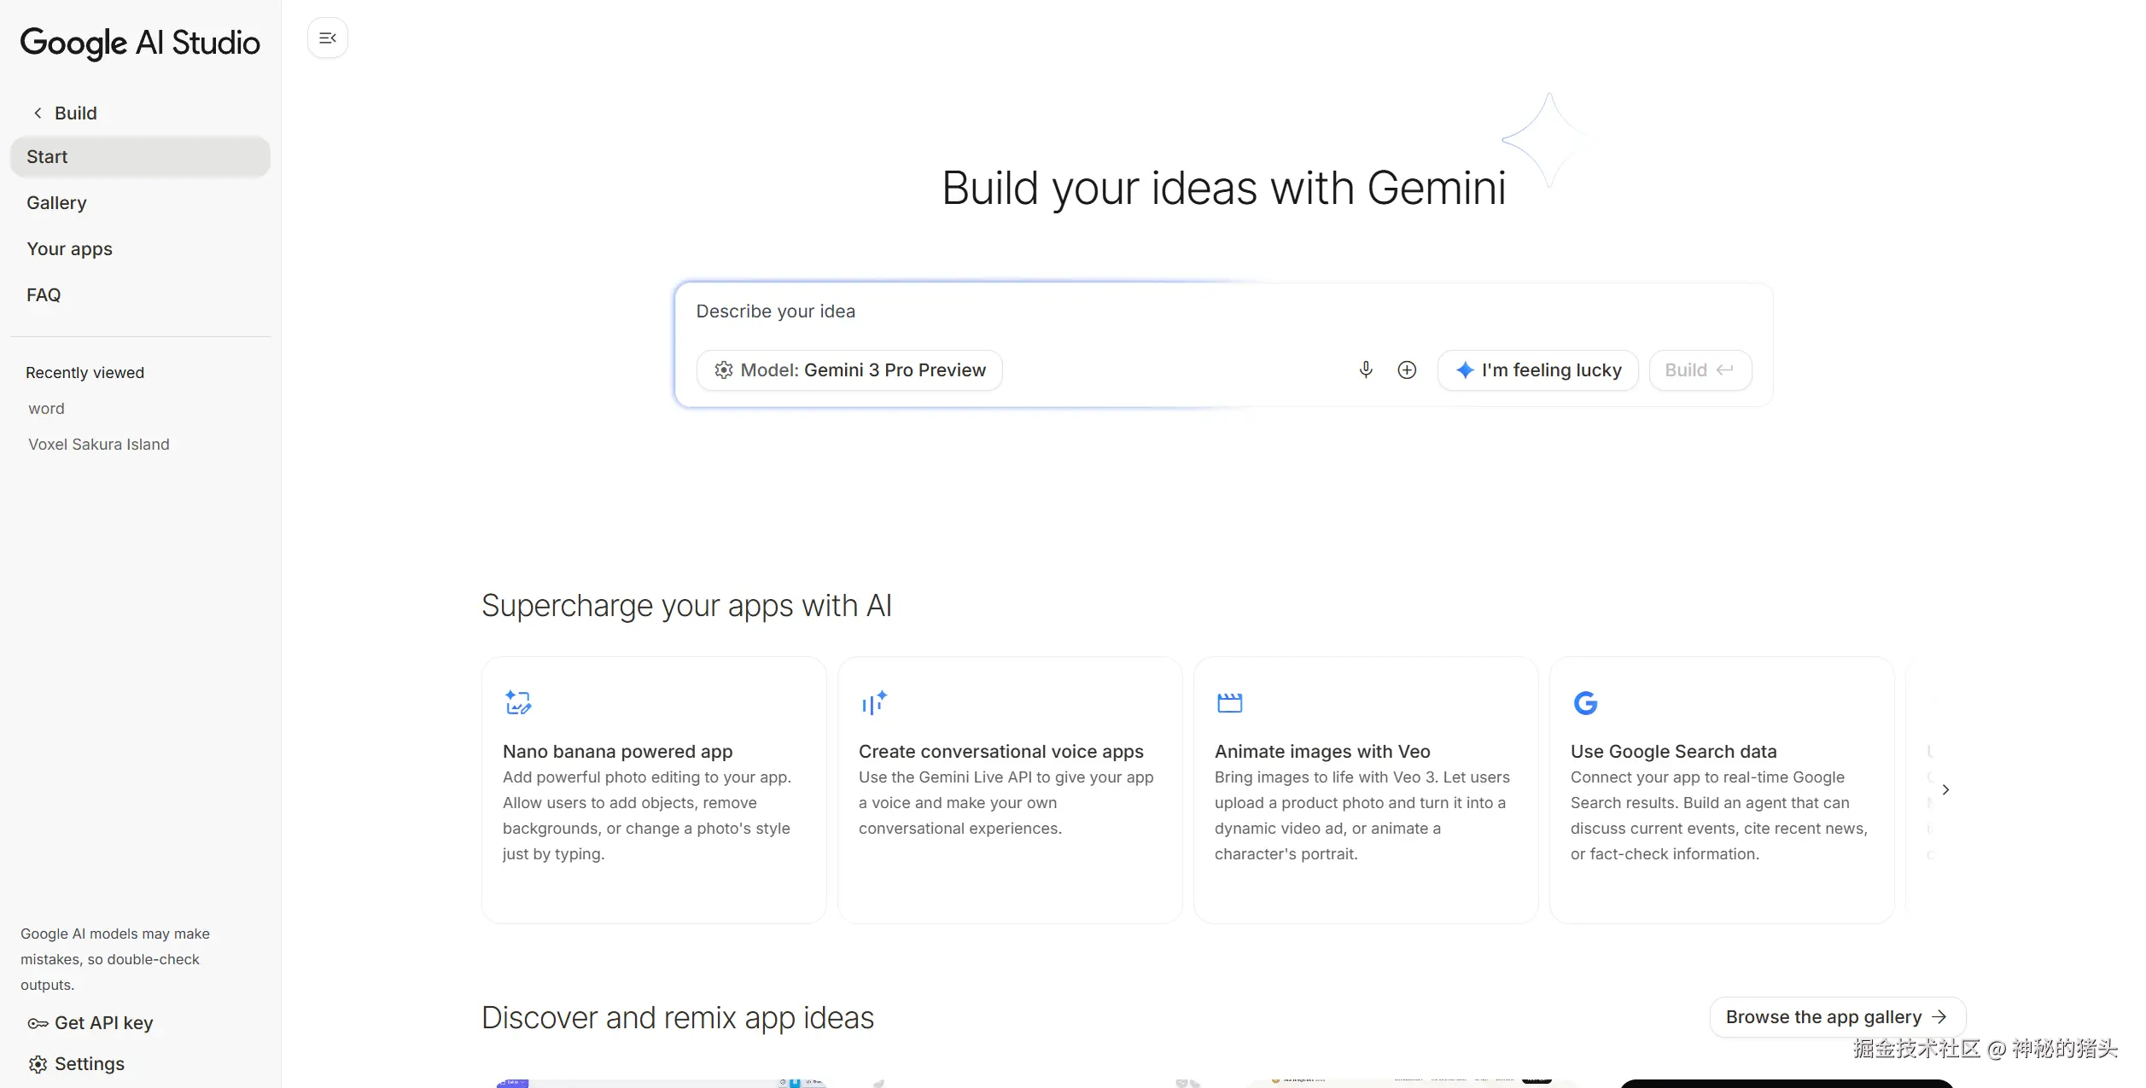Click the microphone voice input icon
Image resolution: width=2146 pixels, height=1088 pixels.
click(x=1366, y=369)
